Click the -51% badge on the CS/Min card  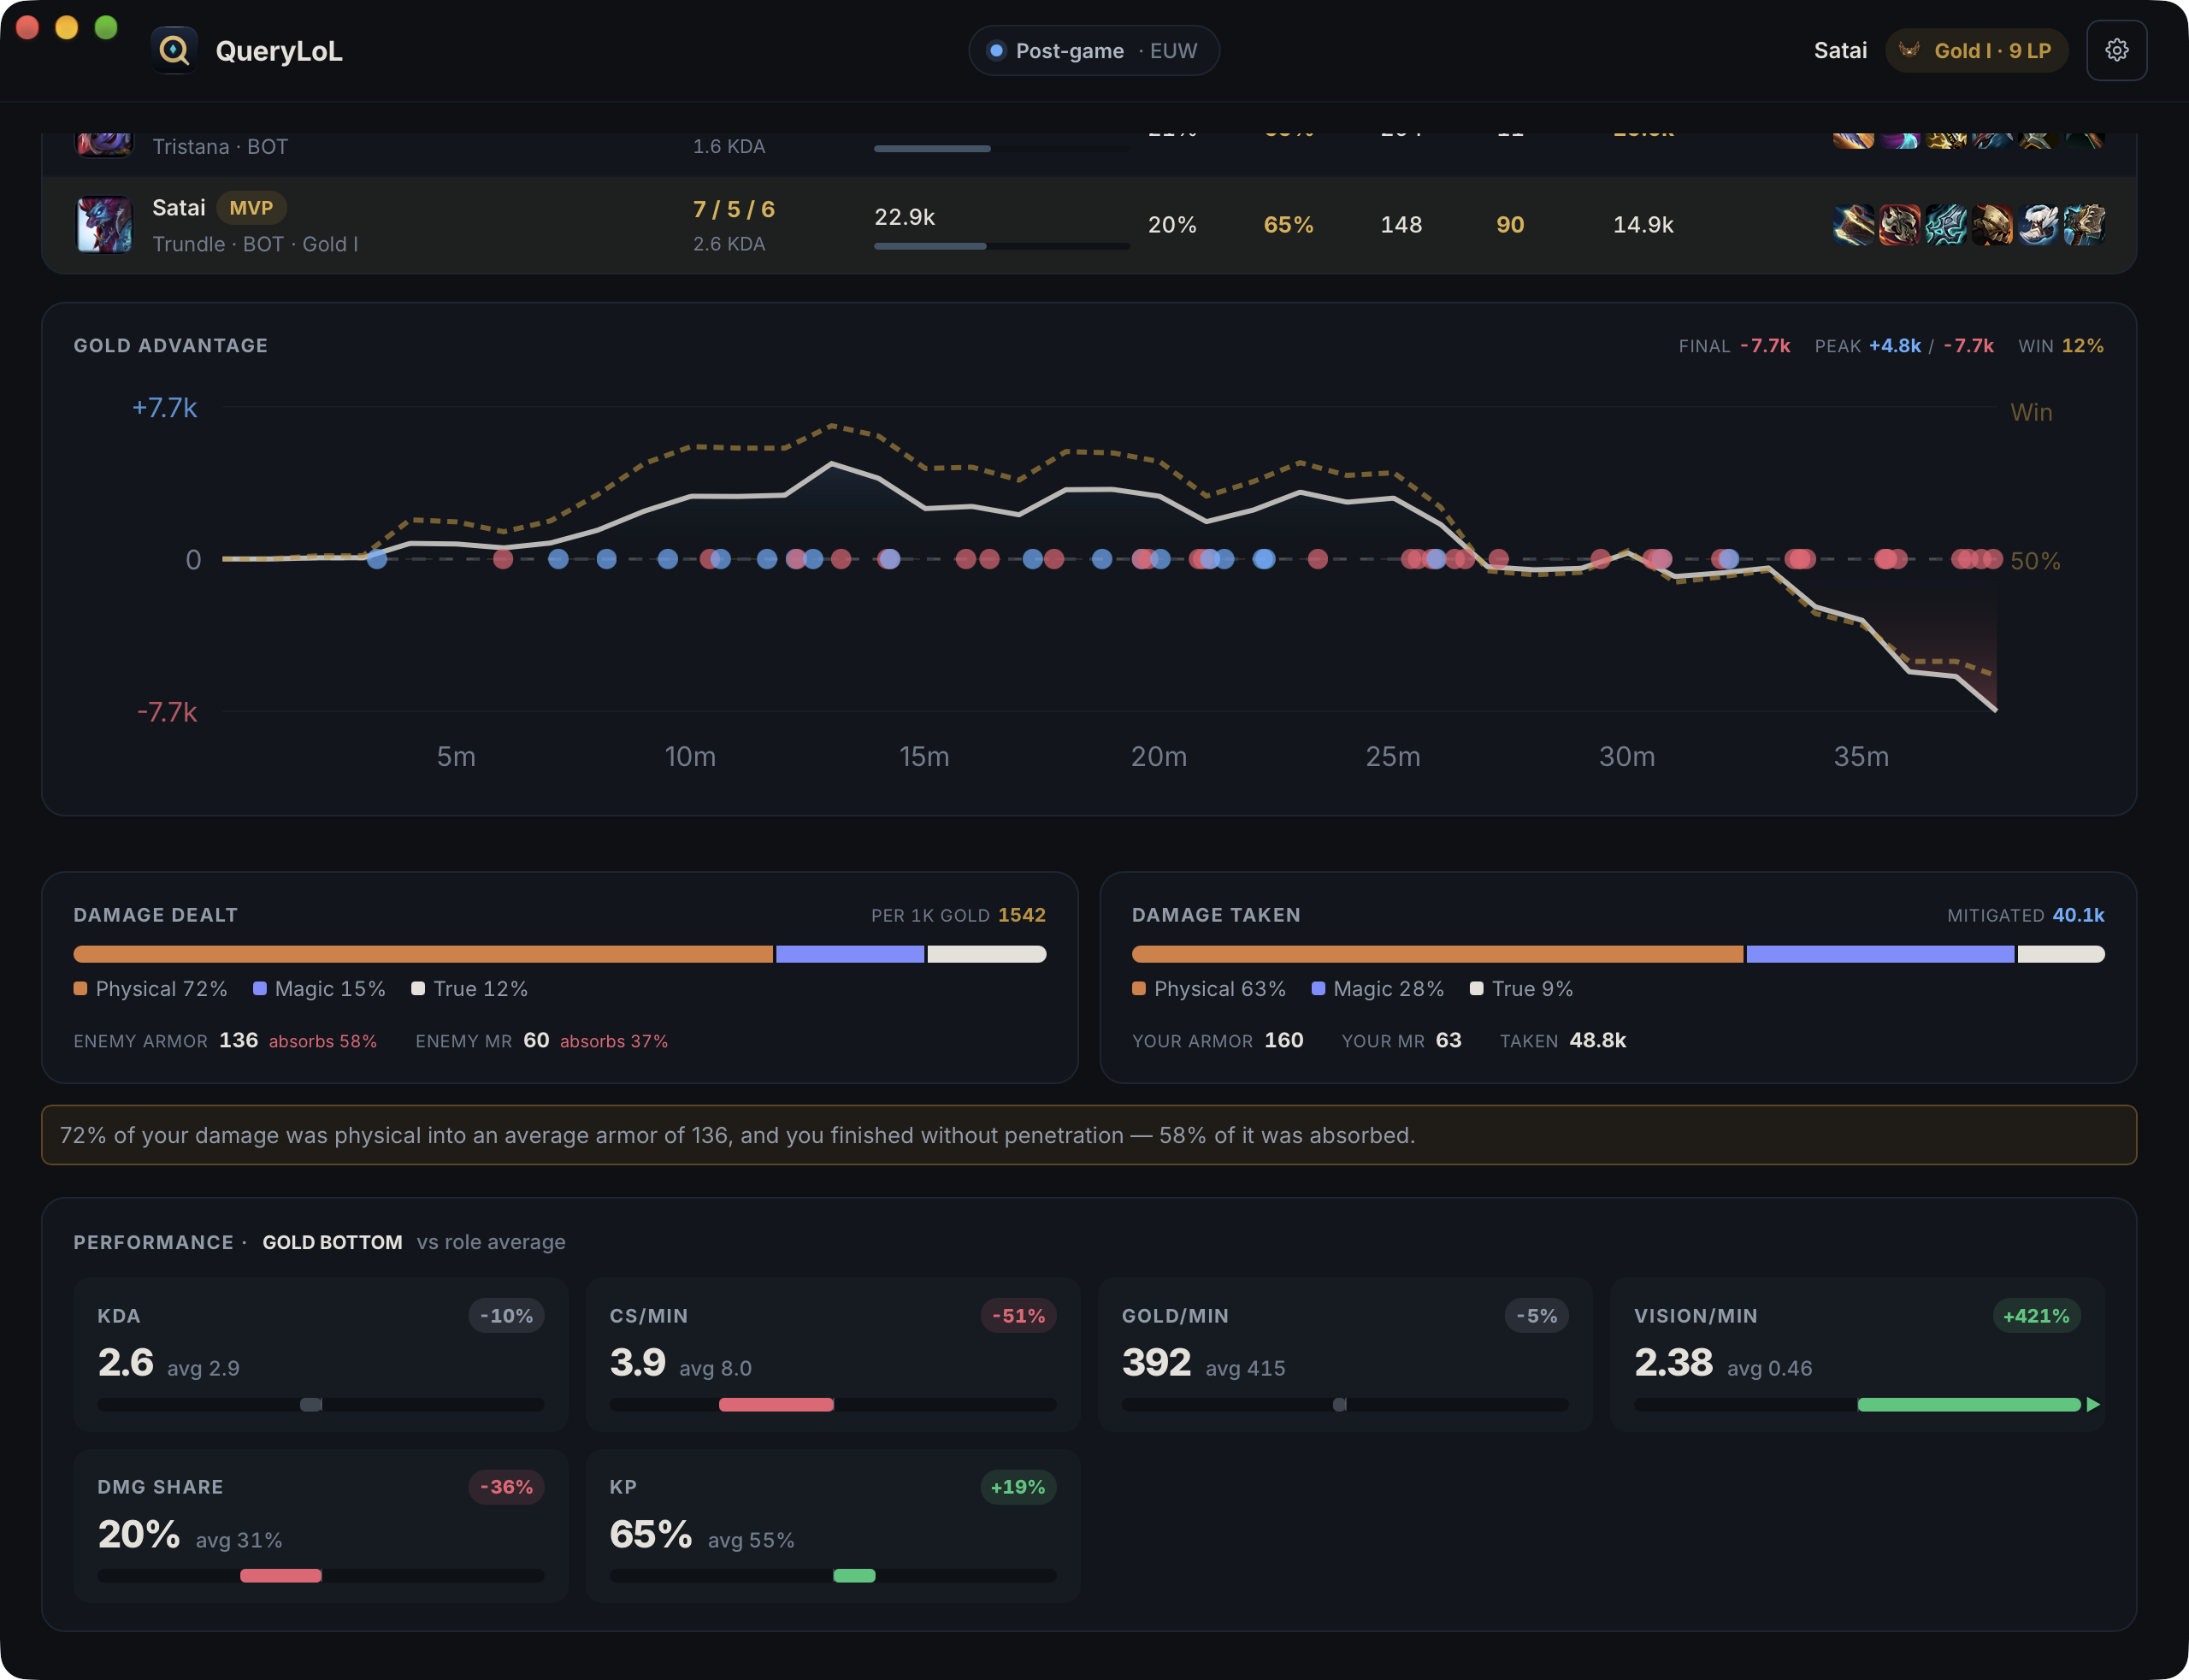pyautogui.click(x=1018, y=1316)
